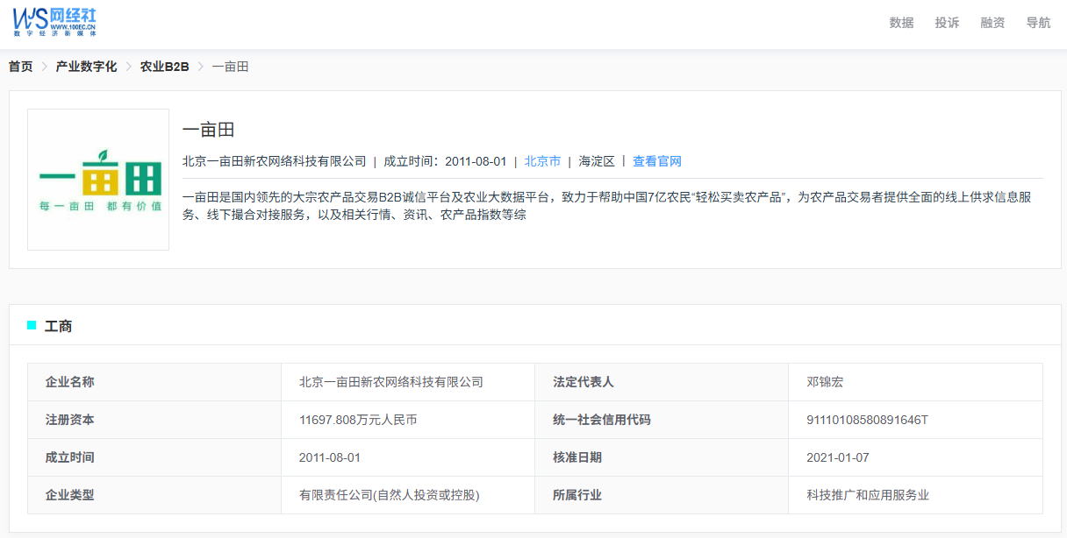Open the 导航 menu item
Image resolution: width=1067 pixels, height=538 pixels.
click(x=1038, y=23)
